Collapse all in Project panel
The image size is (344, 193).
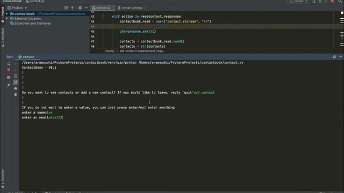73,8
